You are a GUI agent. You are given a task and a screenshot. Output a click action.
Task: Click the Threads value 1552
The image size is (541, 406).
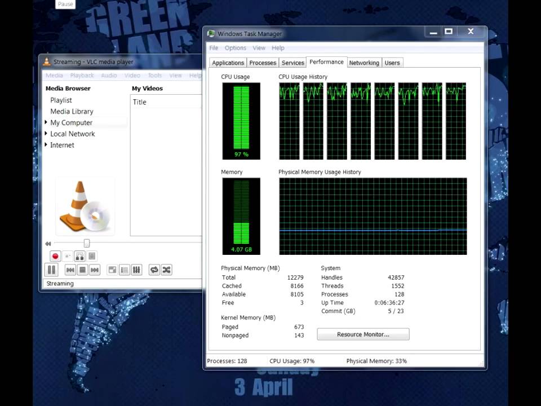[398, 286]
